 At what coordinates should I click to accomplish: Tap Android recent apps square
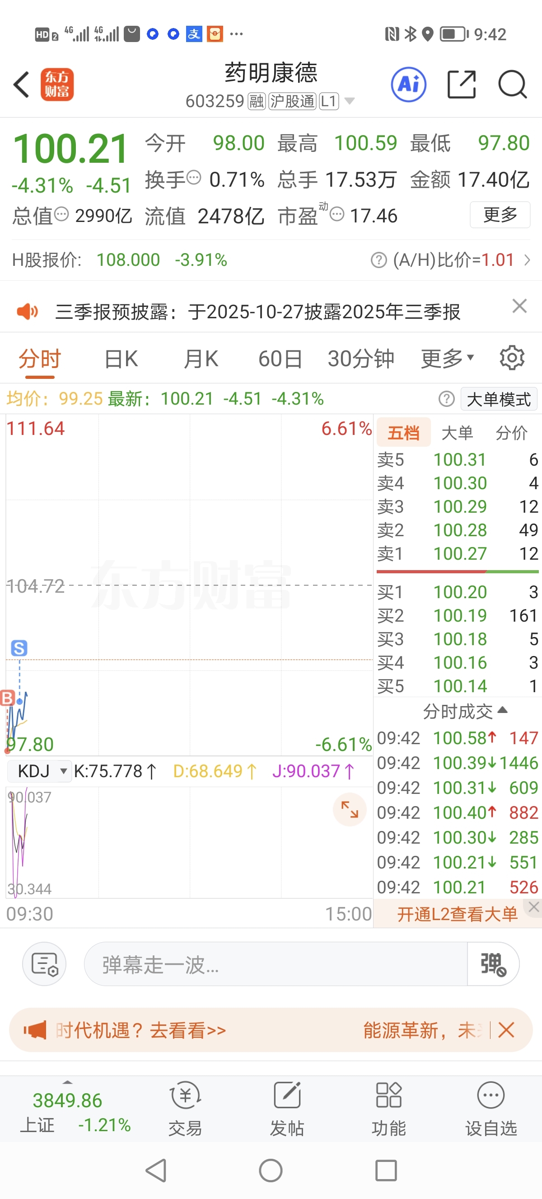point(385,1170)
